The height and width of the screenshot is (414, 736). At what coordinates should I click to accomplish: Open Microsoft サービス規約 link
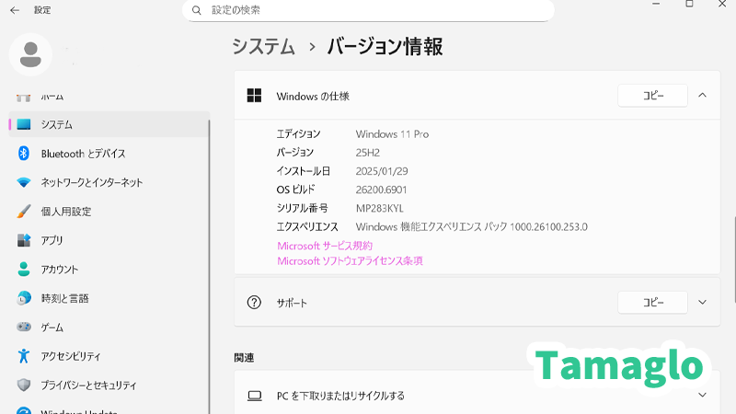[x=325, y=246]
